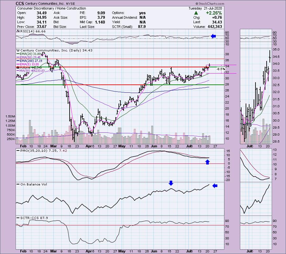
Task: Click the 35.0 price label on zoomed panel
Action: tap(276, 50)
